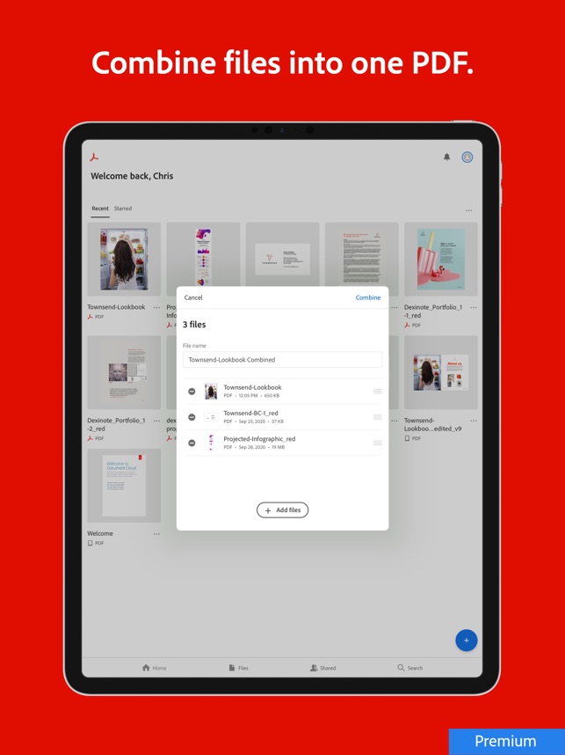
Task: Open the Dexinote_Portfolio_1-2_red thumbnail
Action: [x=124, y=372]
